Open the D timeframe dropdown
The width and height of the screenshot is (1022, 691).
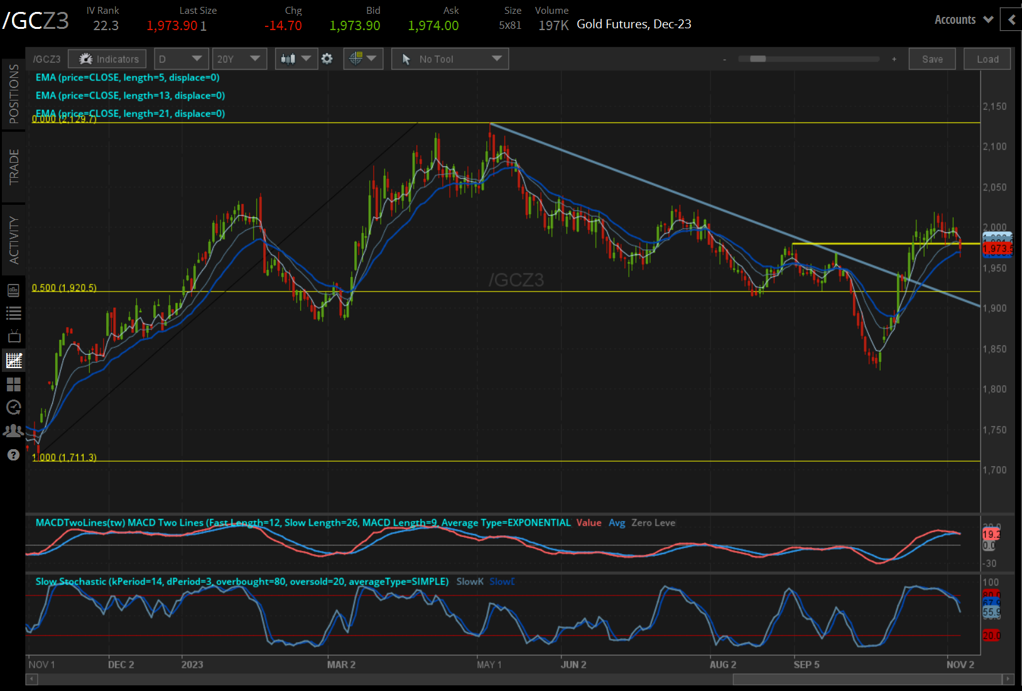point(181,58)
